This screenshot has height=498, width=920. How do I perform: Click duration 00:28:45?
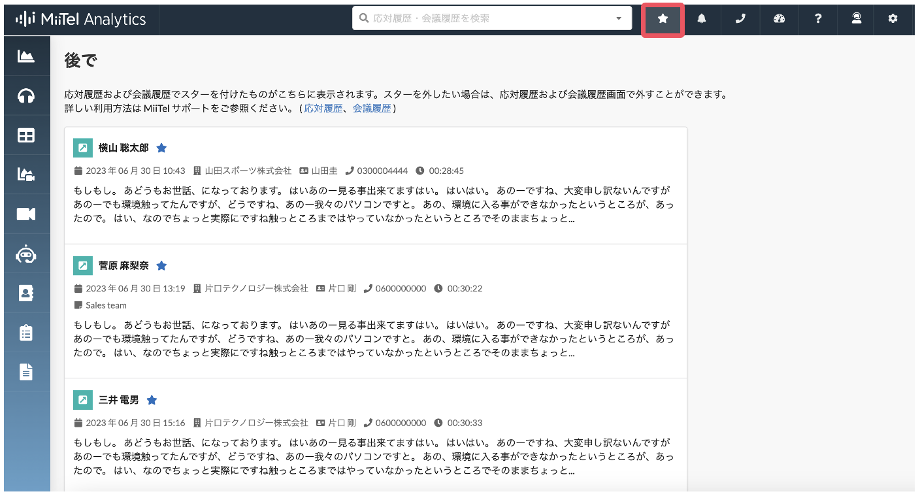[x=446, y=171]
